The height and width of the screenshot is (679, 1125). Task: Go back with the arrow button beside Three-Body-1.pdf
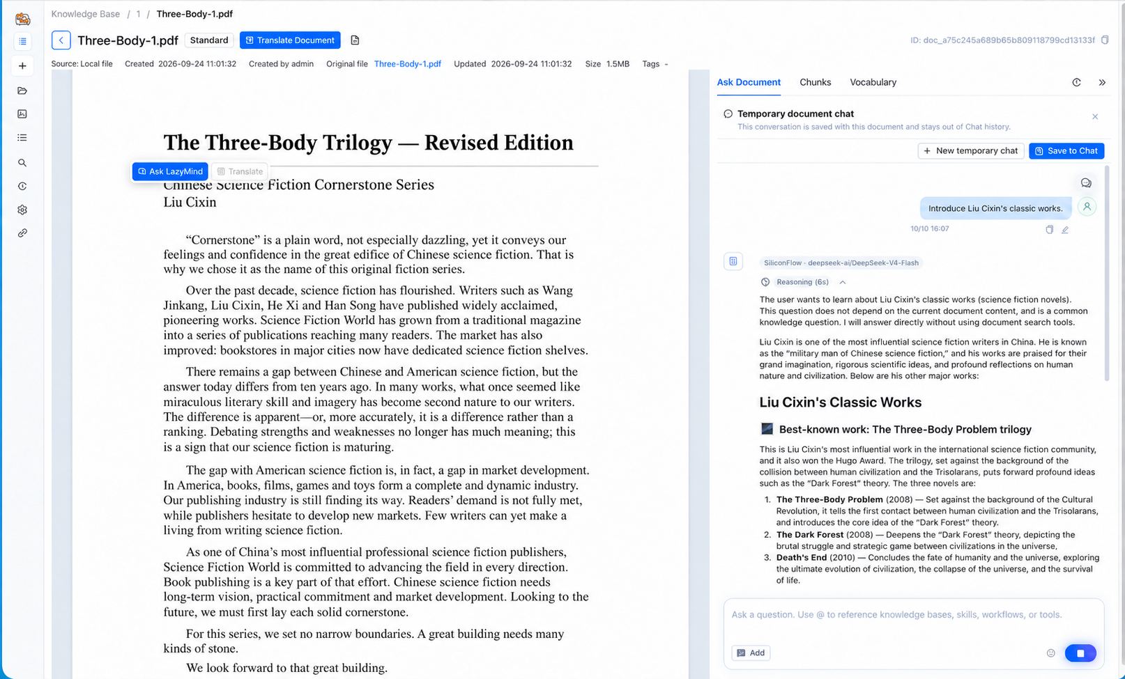point(61,40)
